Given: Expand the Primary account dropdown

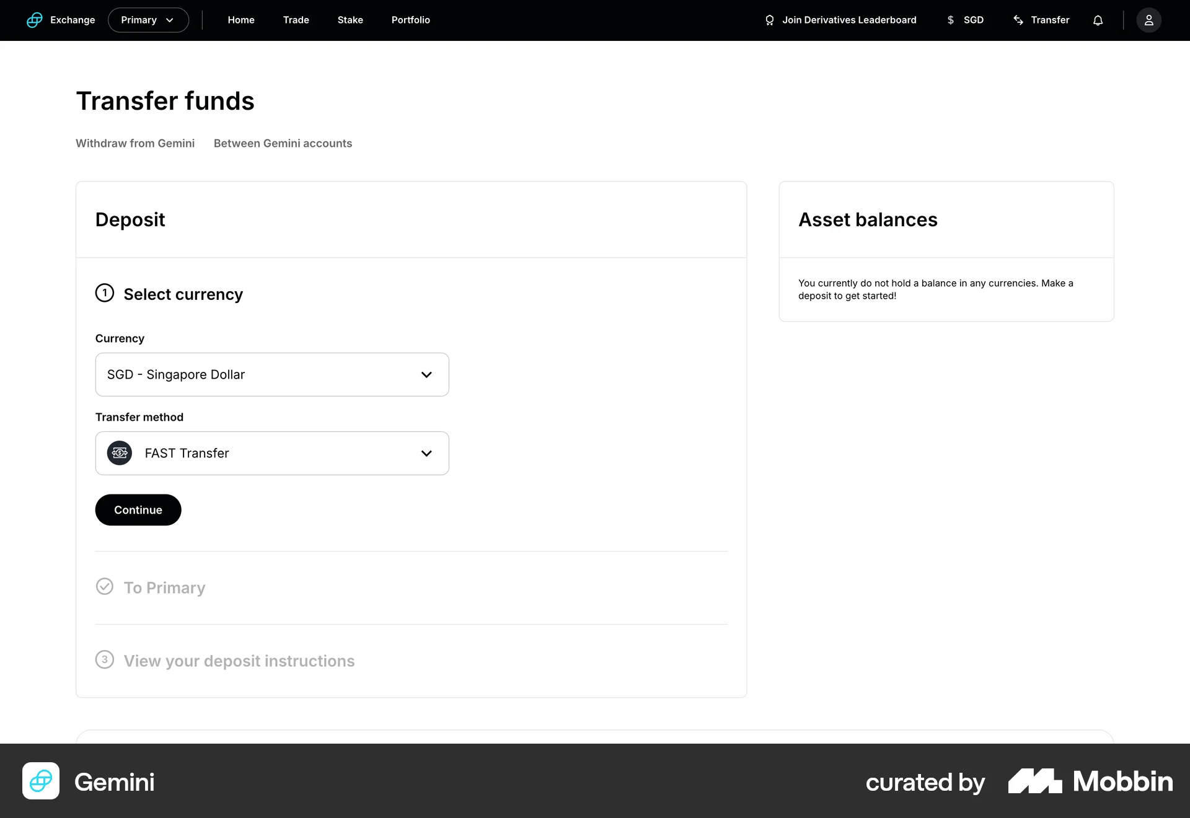Looking at the screenshot, I should pyautogui.click(x=148, y=20).
